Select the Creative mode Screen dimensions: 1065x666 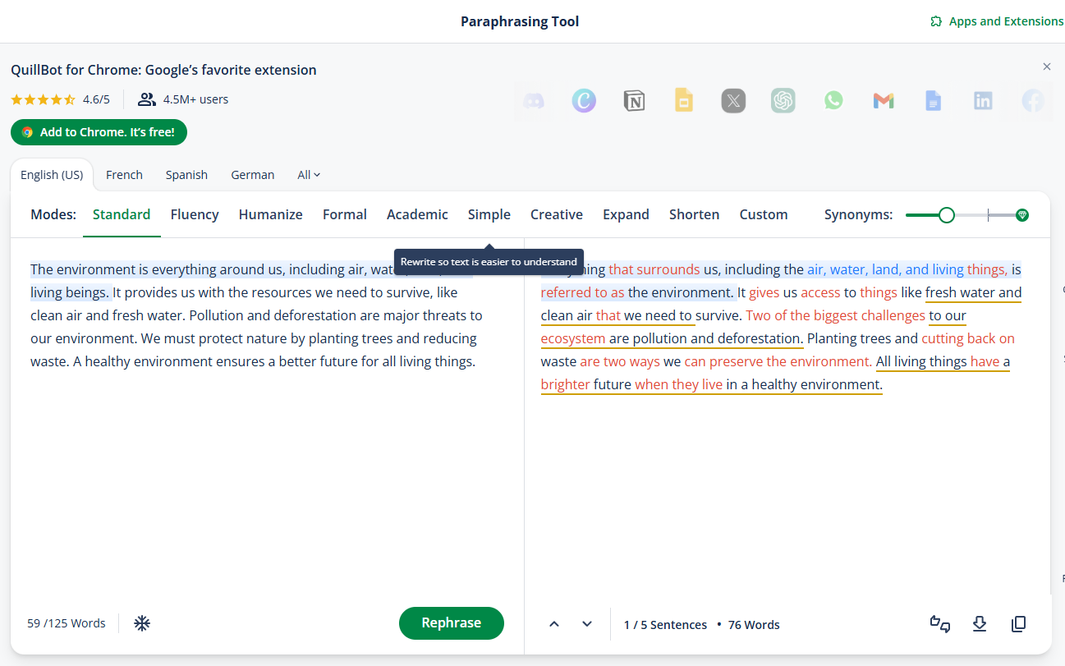pos(557,214)
